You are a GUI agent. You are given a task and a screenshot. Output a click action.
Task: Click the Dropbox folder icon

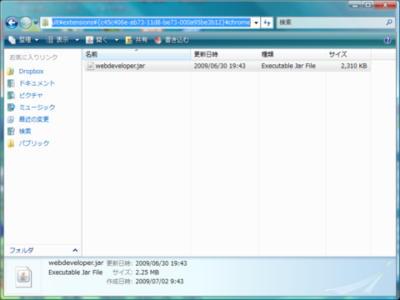click(x=11, y=72)
